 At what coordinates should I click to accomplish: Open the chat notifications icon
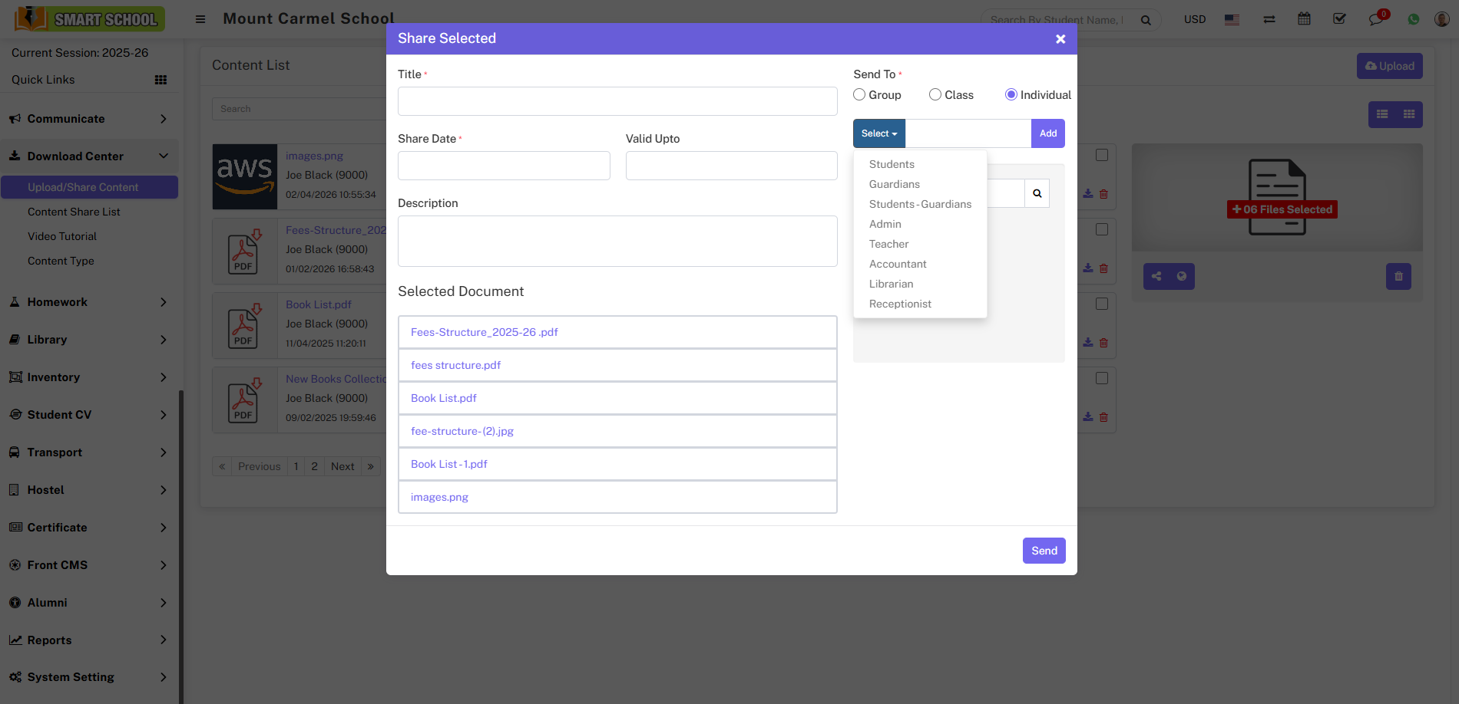coord(1375,19)
